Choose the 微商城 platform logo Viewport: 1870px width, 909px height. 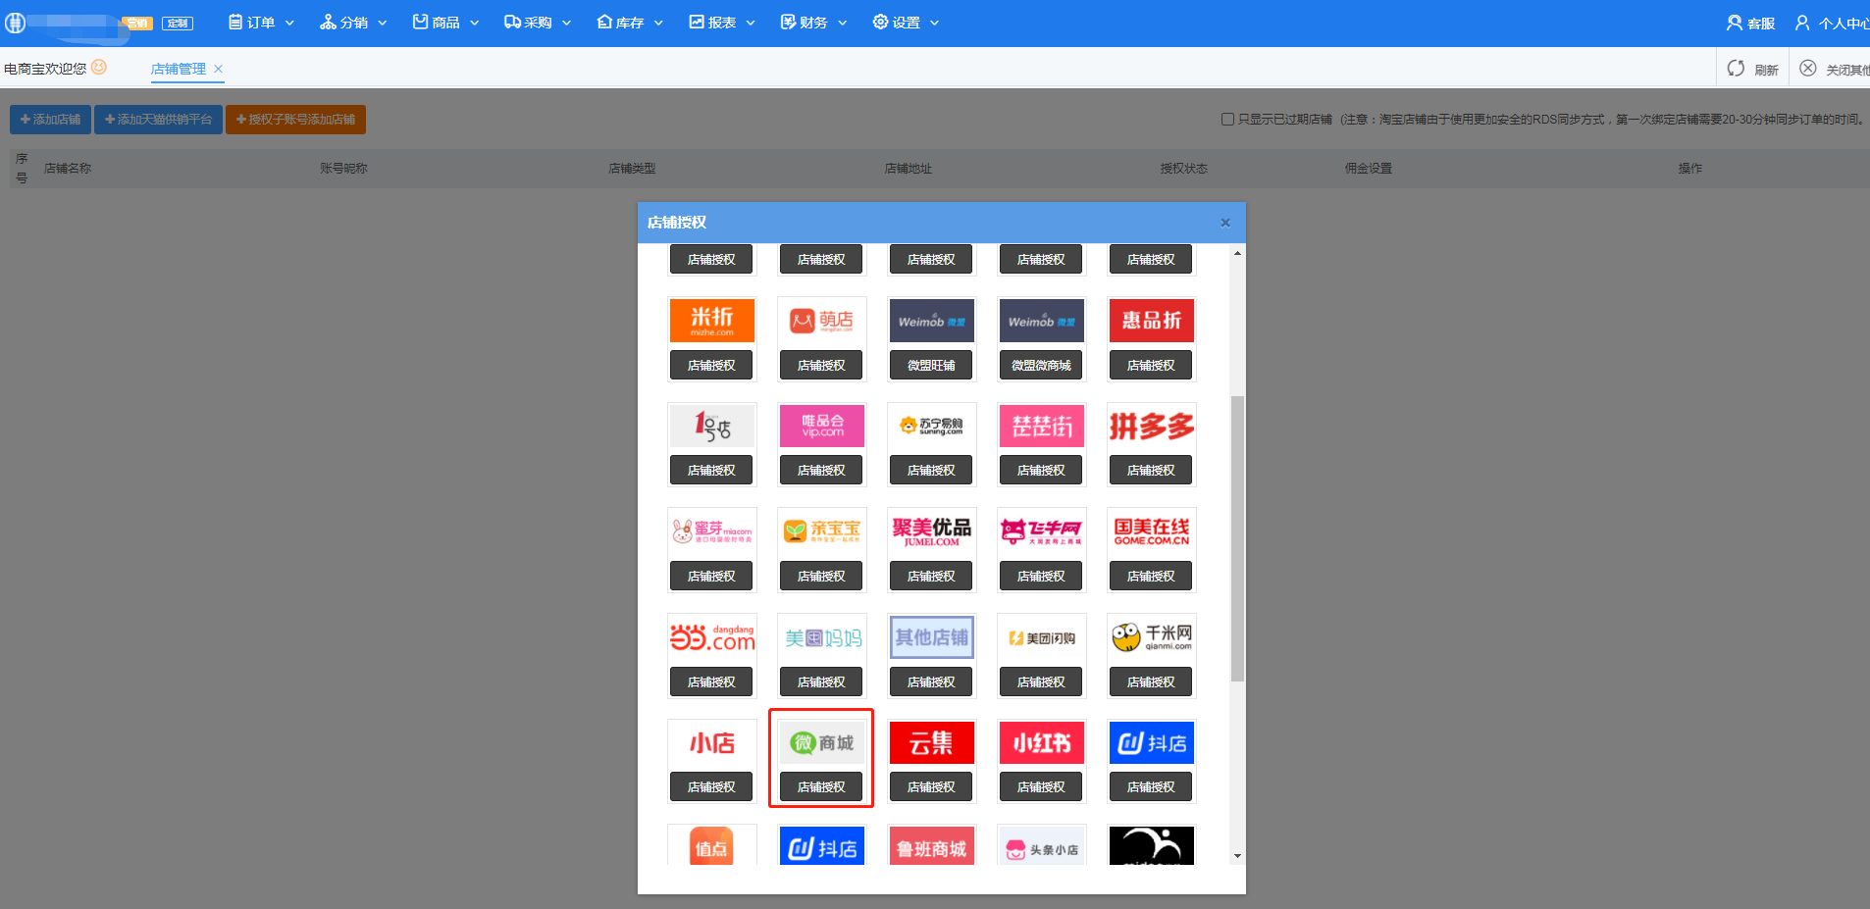[x=821, y=742]
